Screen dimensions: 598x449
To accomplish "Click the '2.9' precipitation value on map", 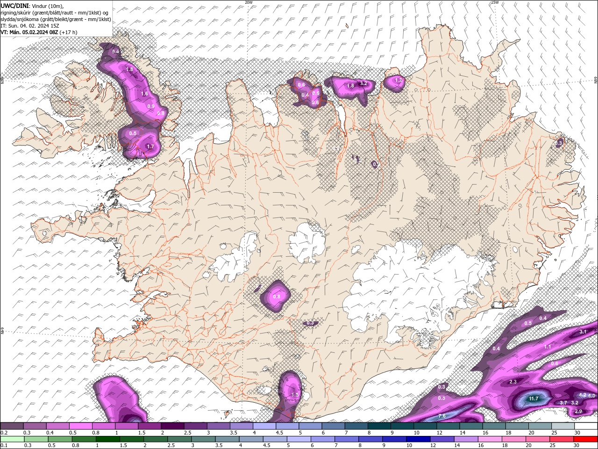I will coord(578,411).
